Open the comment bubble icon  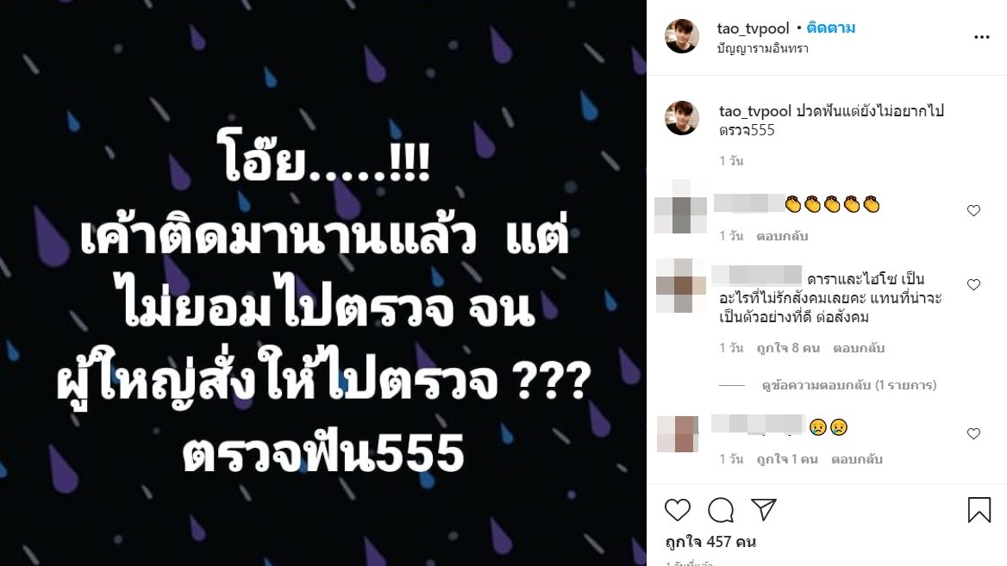pos(721,510)
